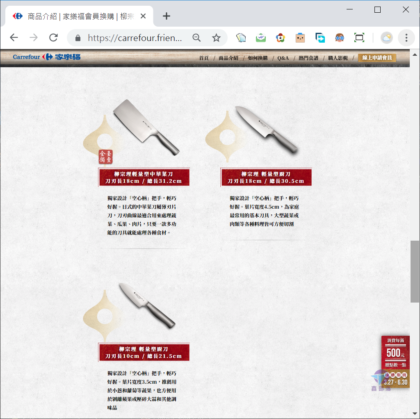Click the scrollbar down arrow
420x419 pixels.
pyautogui.click(x=415, y=413)
